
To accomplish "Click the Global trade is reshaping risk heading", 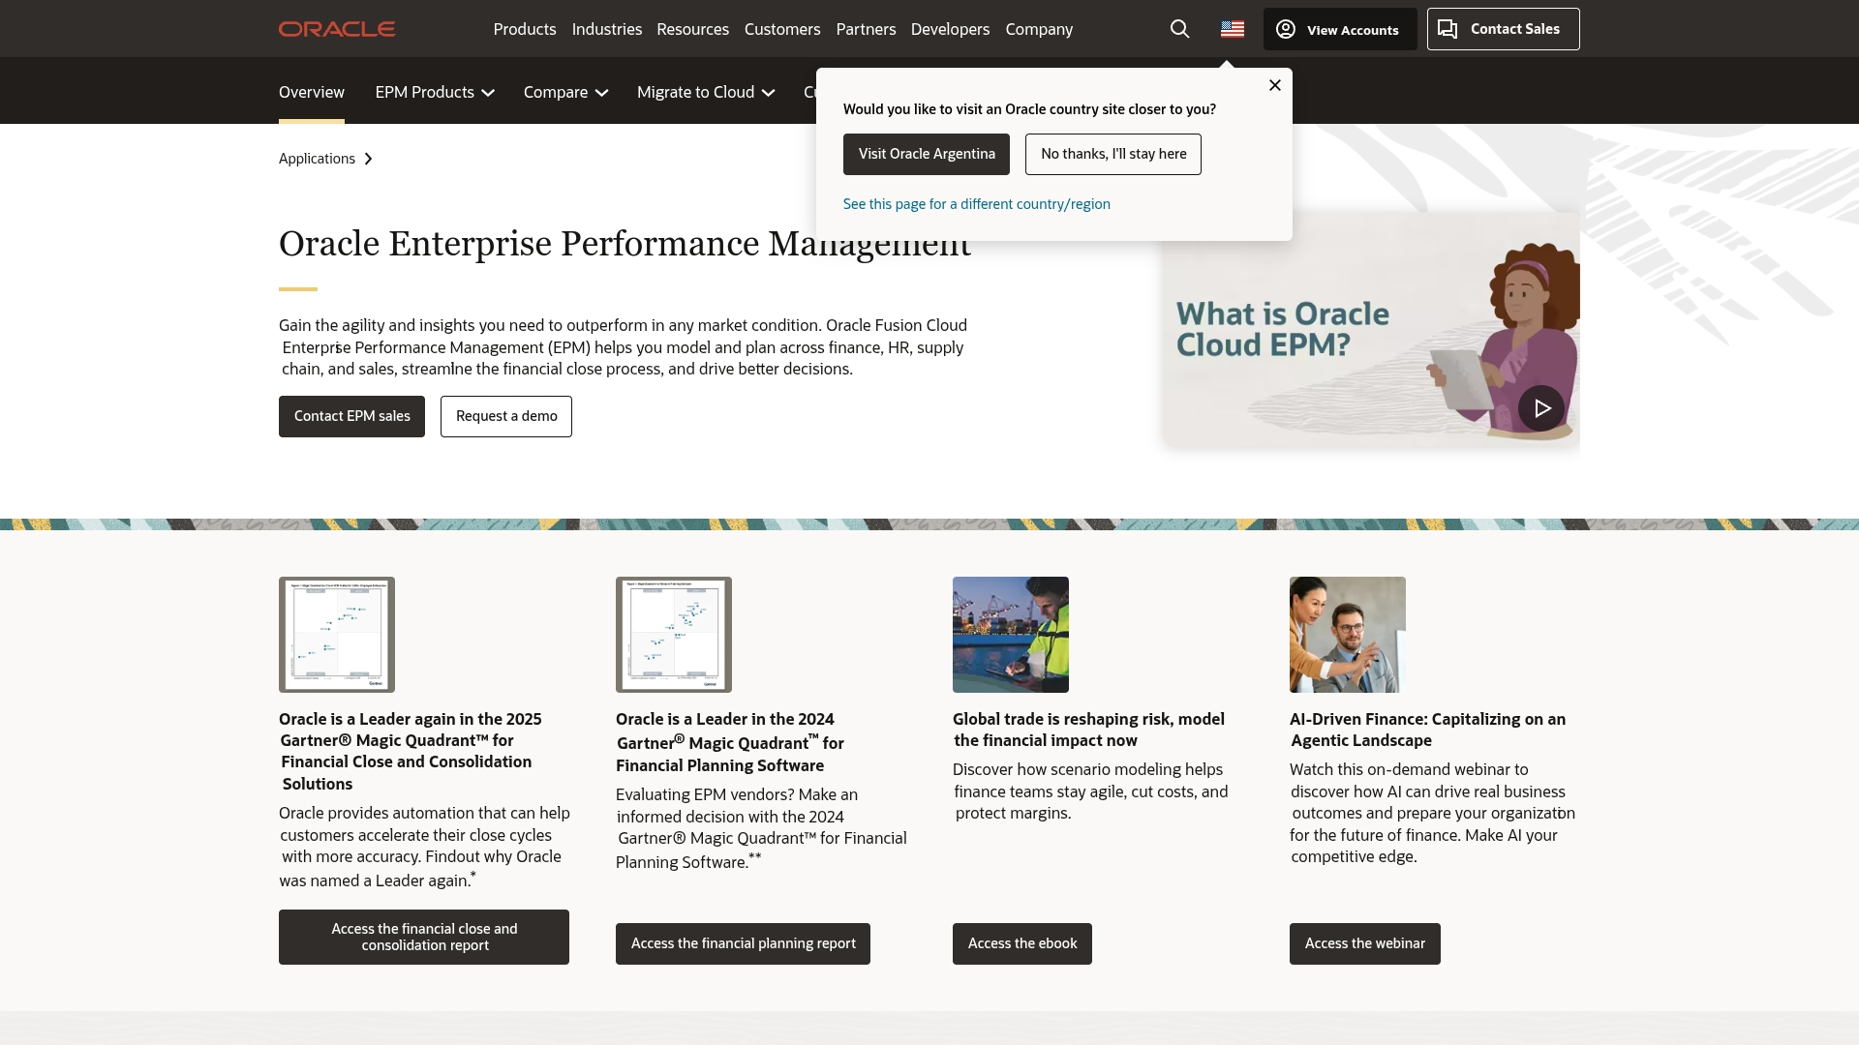I will [x=1088, y=730].
